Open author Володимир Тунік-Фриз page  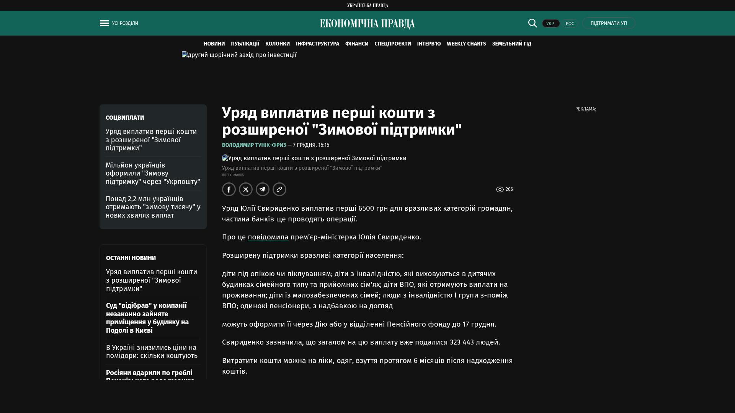[254, 145]
